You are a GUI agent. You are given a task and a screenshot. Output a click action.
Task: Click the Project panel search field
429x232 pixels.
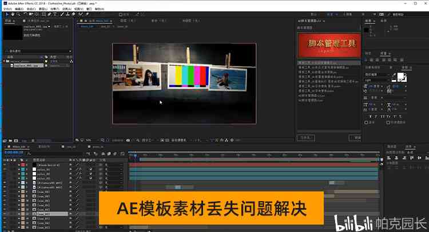(38, 51)
